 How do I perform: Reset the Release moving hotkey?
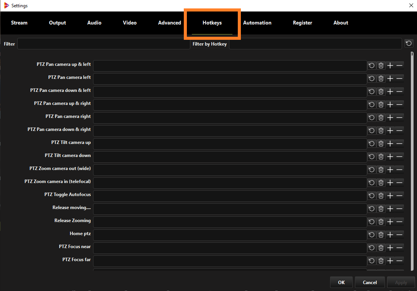(372, 209)
